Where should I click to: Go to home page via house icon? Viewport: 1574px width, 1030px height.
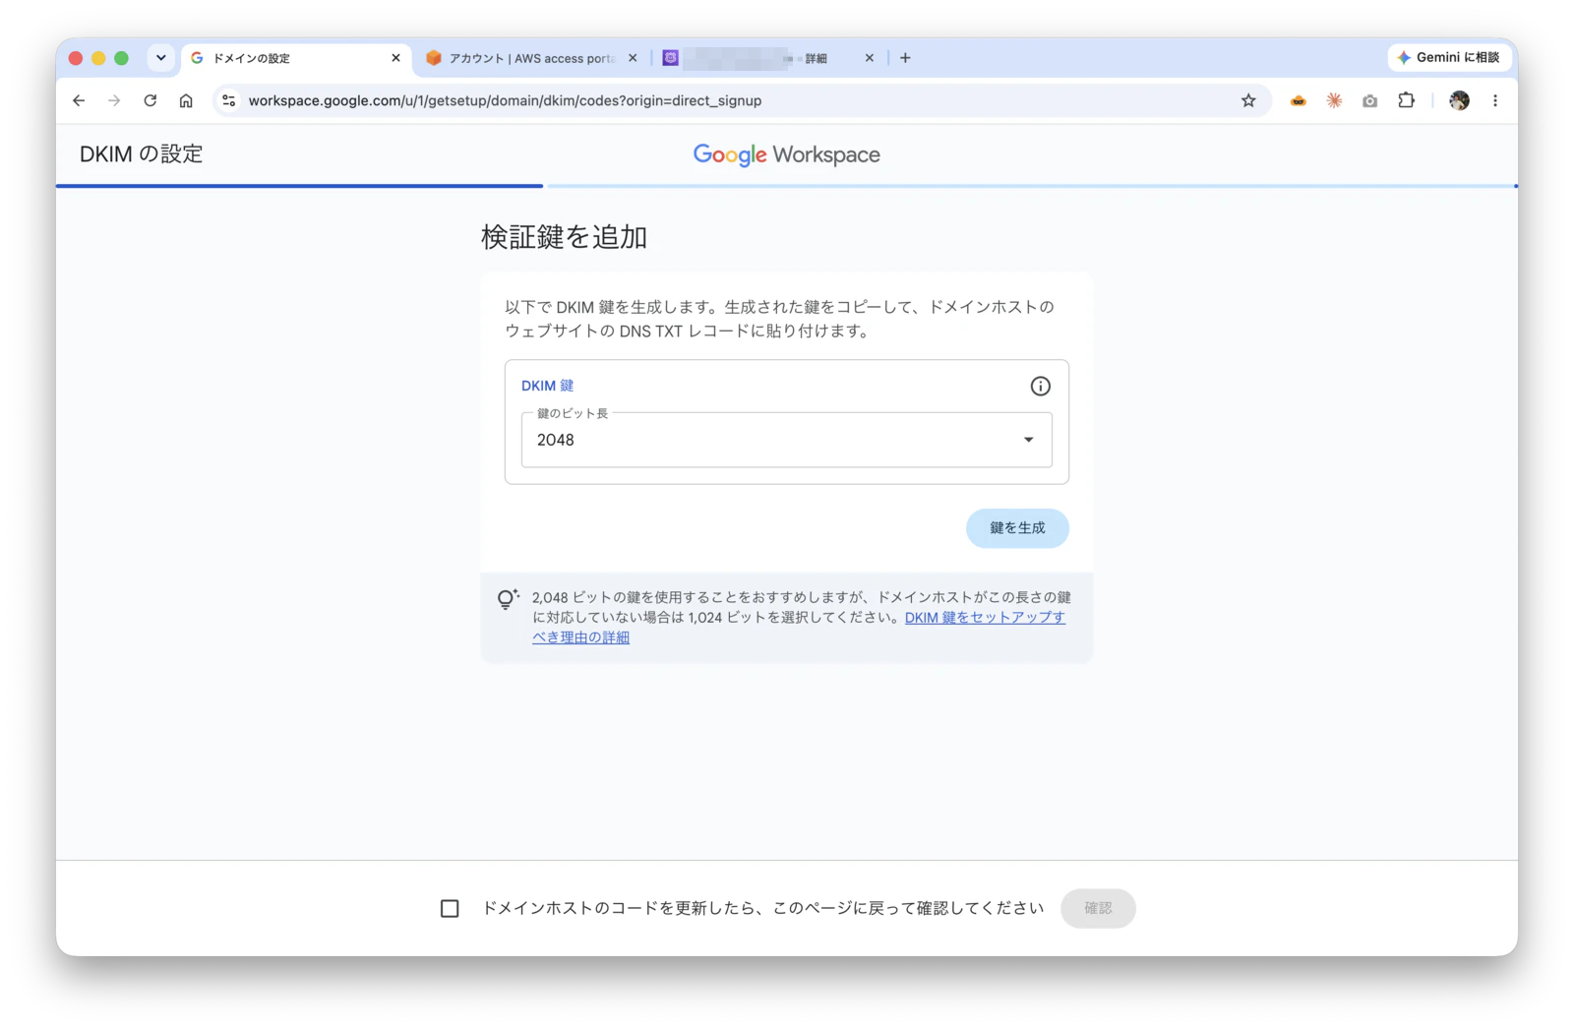point(186,100)
